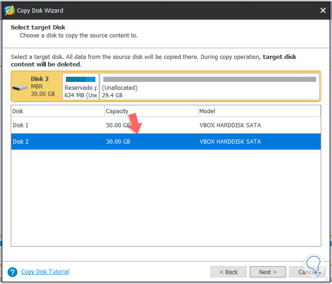
Task: Close the Copy Disk Wizard window
Action: [x=323, y=10]
